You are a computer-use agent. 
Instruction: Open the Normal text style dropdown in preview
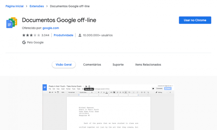[x=73, y=92]
